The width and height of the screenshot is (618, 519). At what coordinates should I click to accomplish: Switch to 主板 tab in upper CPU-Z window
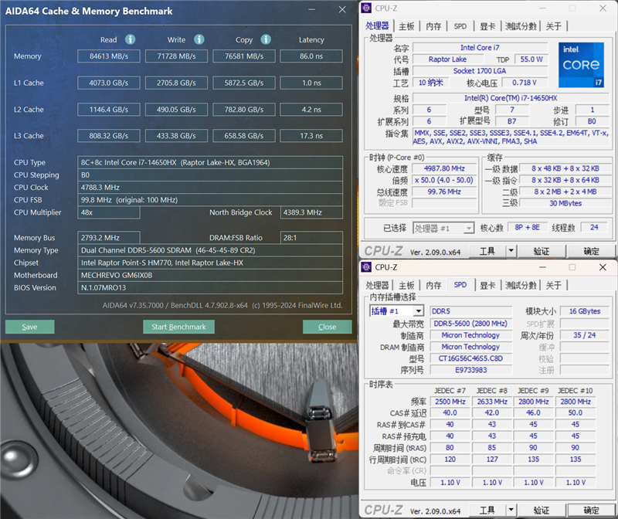click(x=406, y=26)
